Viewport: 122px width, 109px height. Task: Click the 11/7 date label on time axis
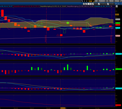click(x=81, y=108)
